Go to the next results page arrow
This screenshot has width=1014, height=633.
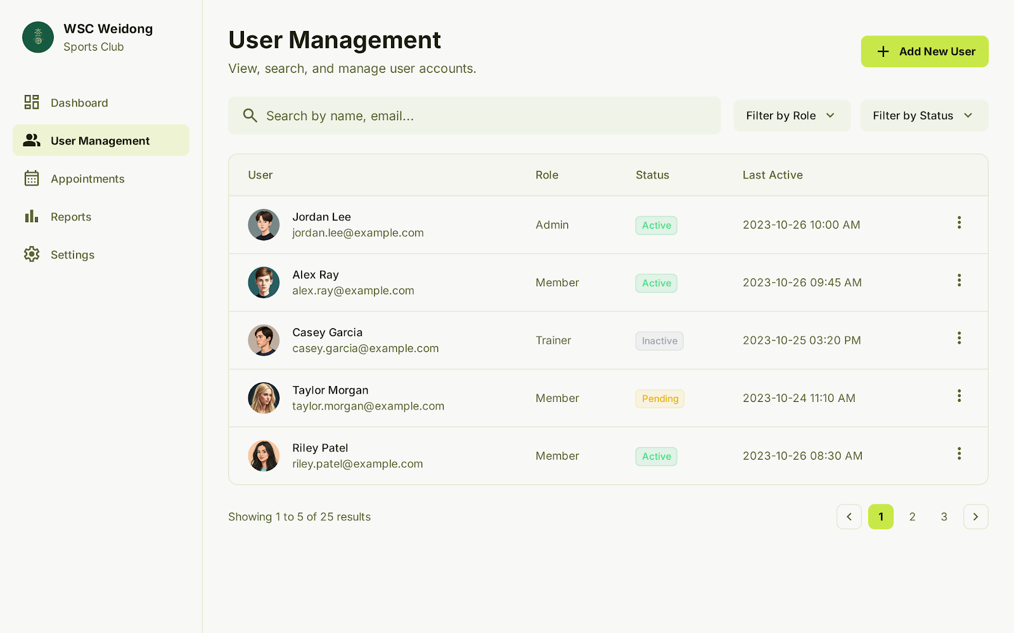pyautogui.click(x=975, y=517)
